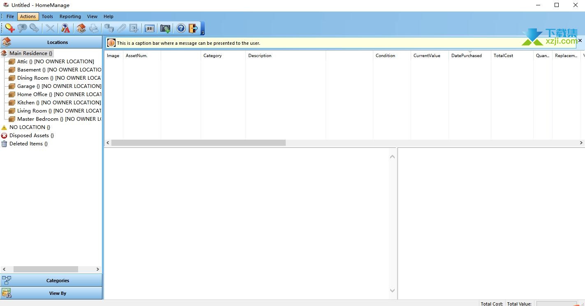Click the Add new asset toolbar icon
The width and height of the screenshot is (585, 306).
(10, 28)
